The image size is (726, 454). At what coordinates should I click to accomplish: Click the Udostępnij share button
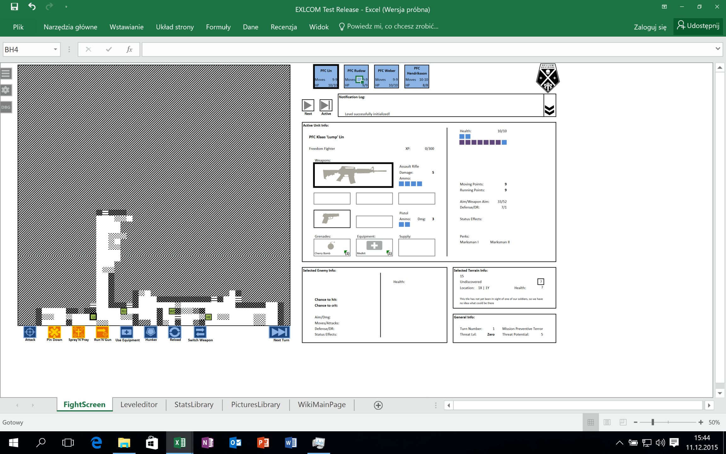(x=698, y=26)
